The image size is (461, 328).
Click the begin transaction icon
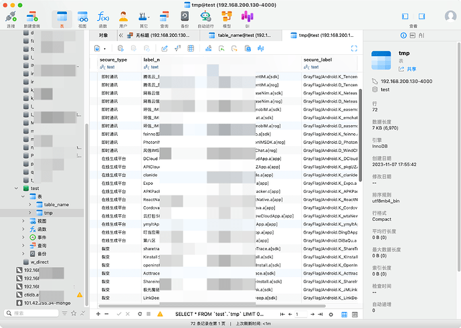[x=120, y=49]
